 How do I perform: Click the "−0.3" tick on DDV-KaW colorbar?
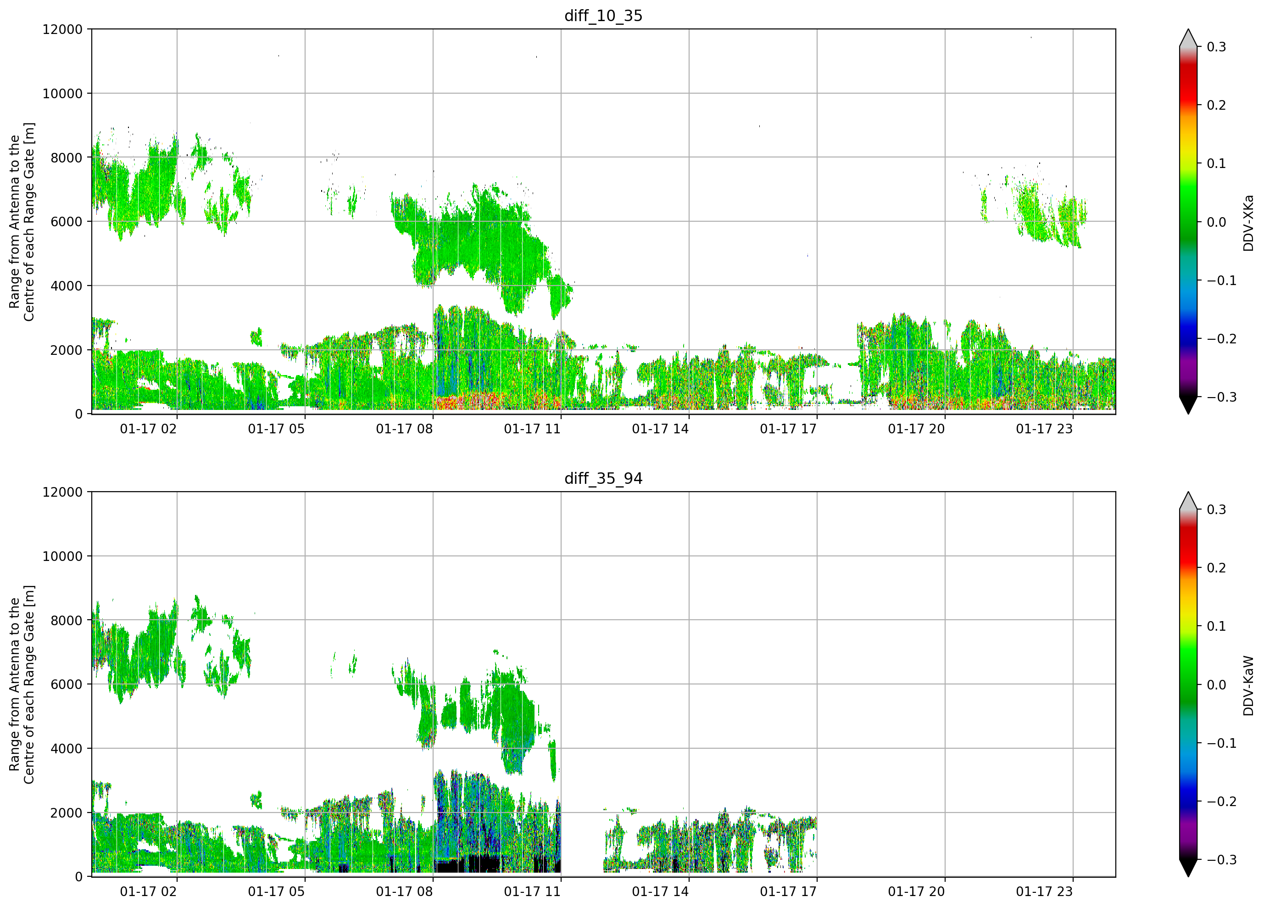(x=1222, y=859)
